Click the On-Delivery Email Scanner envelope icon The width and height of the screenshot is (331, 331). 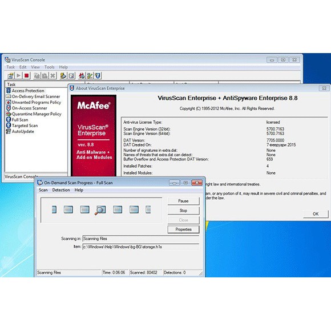(9, 96)
